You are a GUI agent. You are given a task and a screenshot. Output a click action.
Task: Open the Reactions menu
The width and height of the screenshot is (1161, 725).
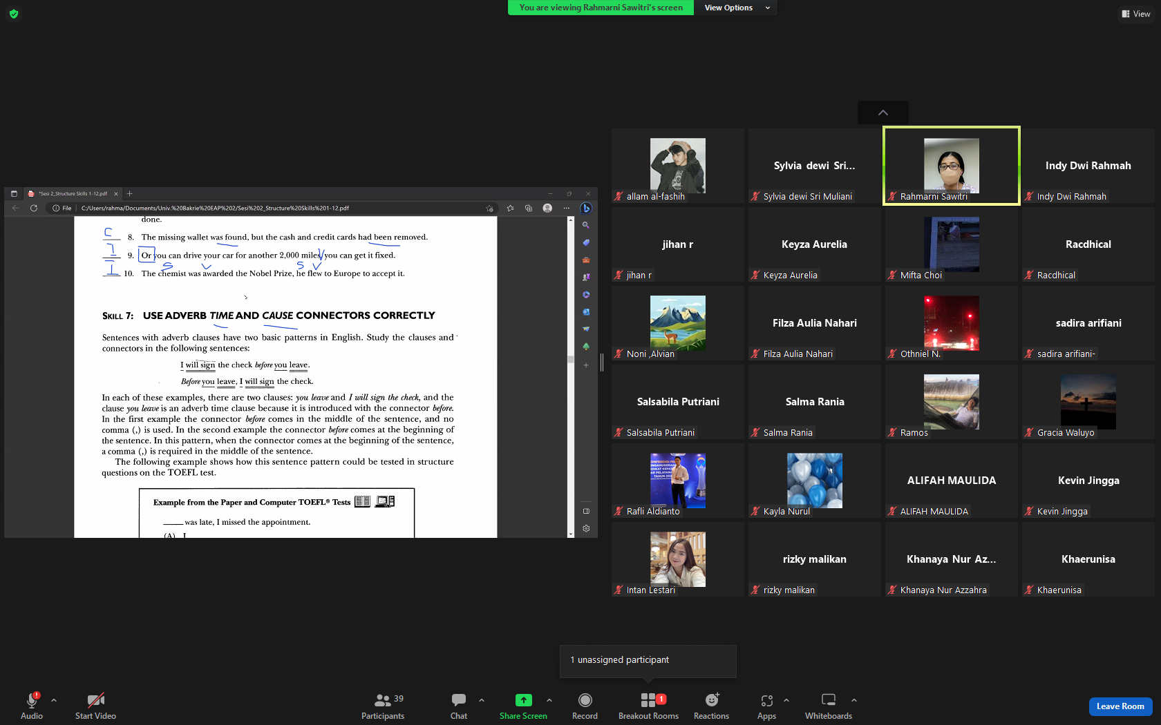pos(711,706)
